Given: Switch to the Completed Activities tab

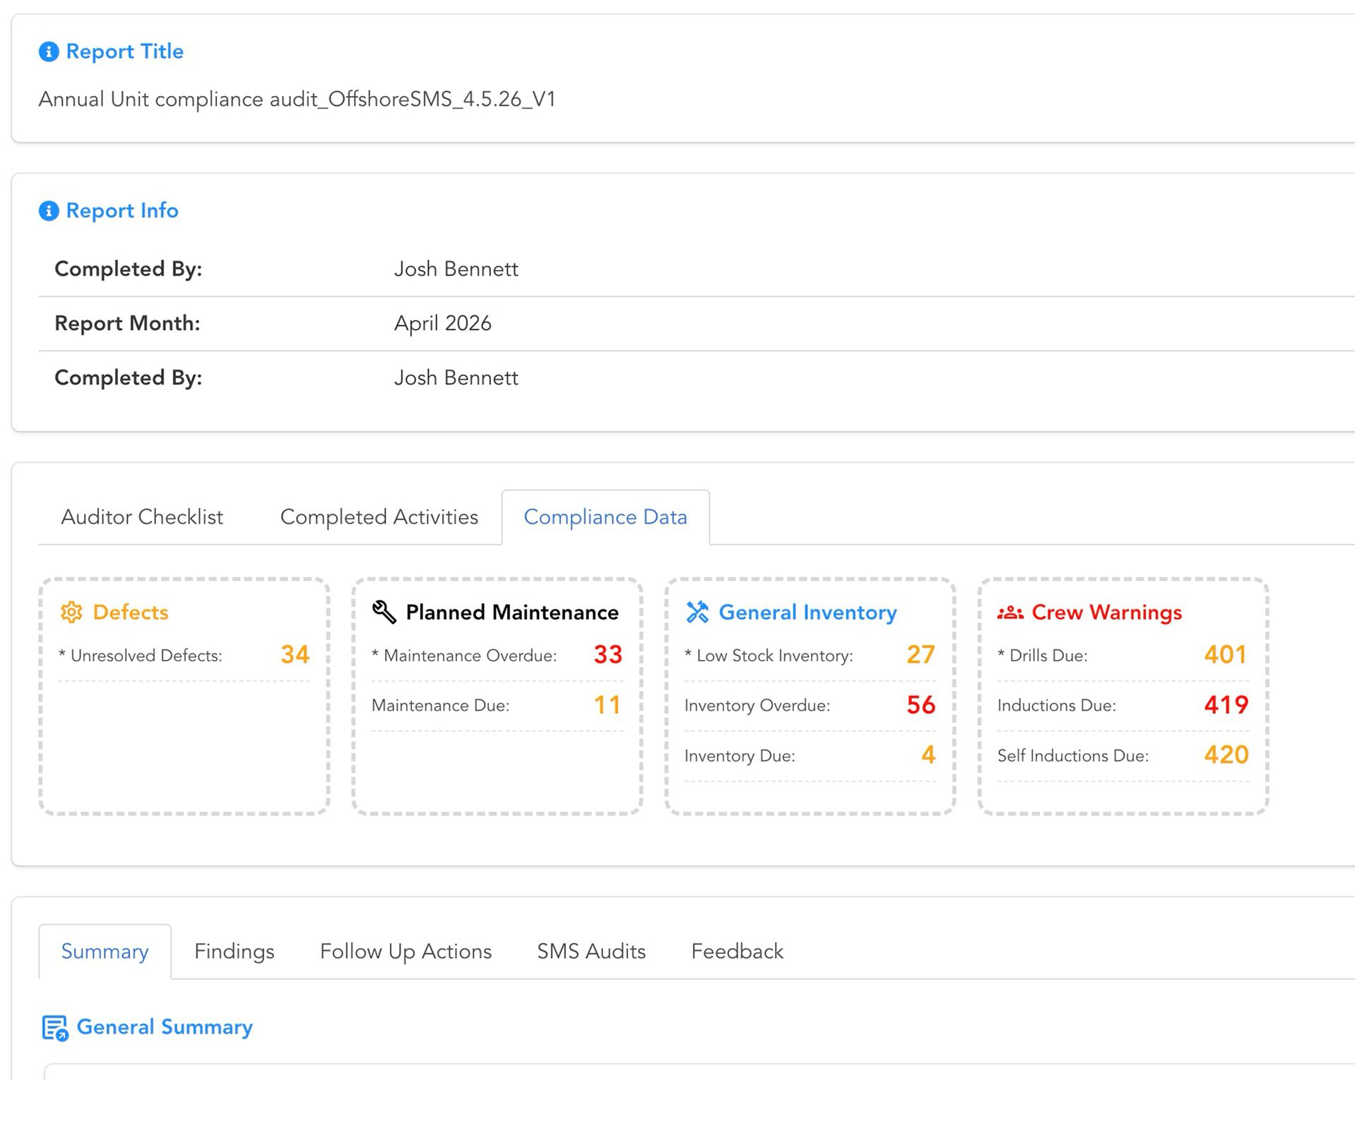Looking at the screenshot, I should [x=379, y=517].
